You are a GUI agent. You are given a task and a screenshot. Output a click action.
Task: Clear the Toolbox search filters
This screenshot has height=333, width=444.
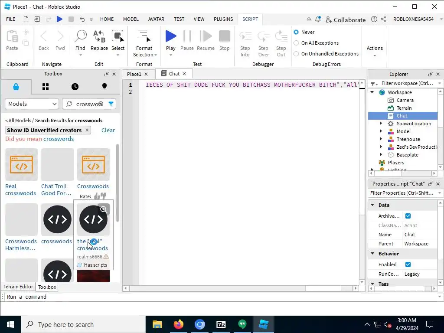pyautogui.click(x=108, y=130)
